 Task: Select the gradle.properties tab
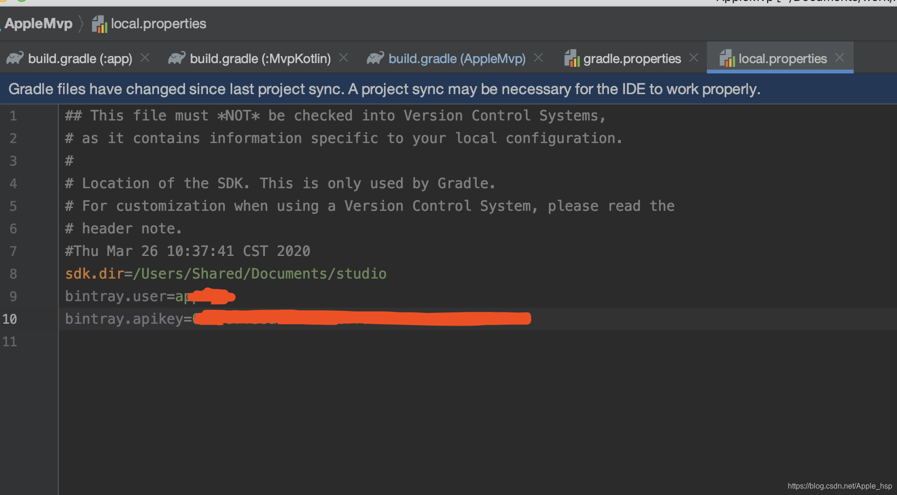(632, 59)
